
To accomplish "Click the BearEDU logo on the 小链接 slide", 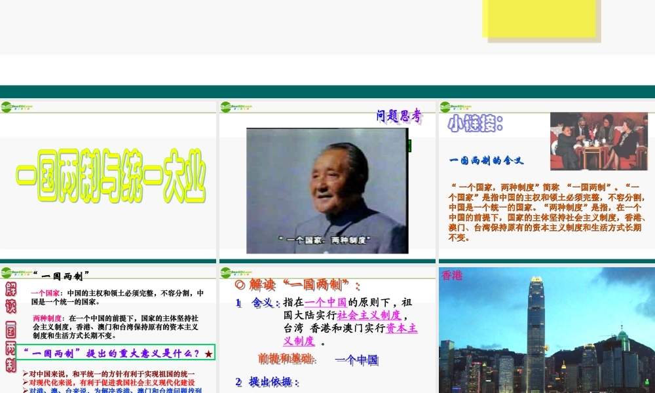I will click(456, 107).
